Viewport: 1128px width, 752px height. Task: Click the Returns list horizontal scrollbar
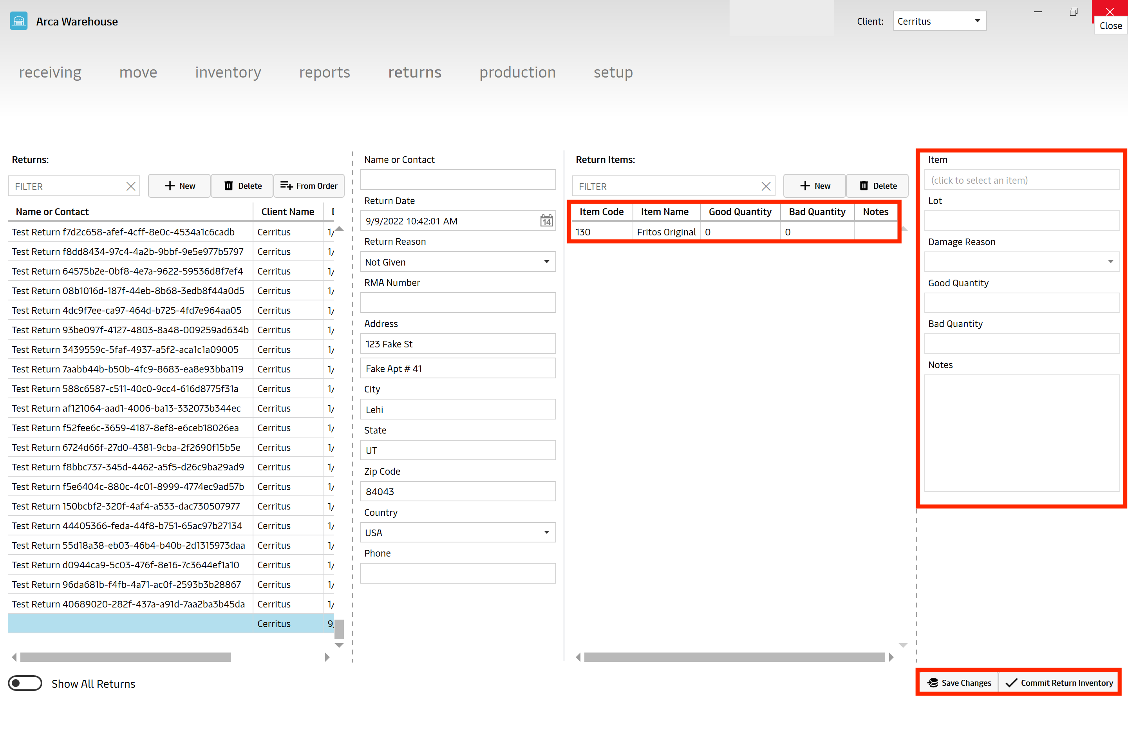point(125,657)
